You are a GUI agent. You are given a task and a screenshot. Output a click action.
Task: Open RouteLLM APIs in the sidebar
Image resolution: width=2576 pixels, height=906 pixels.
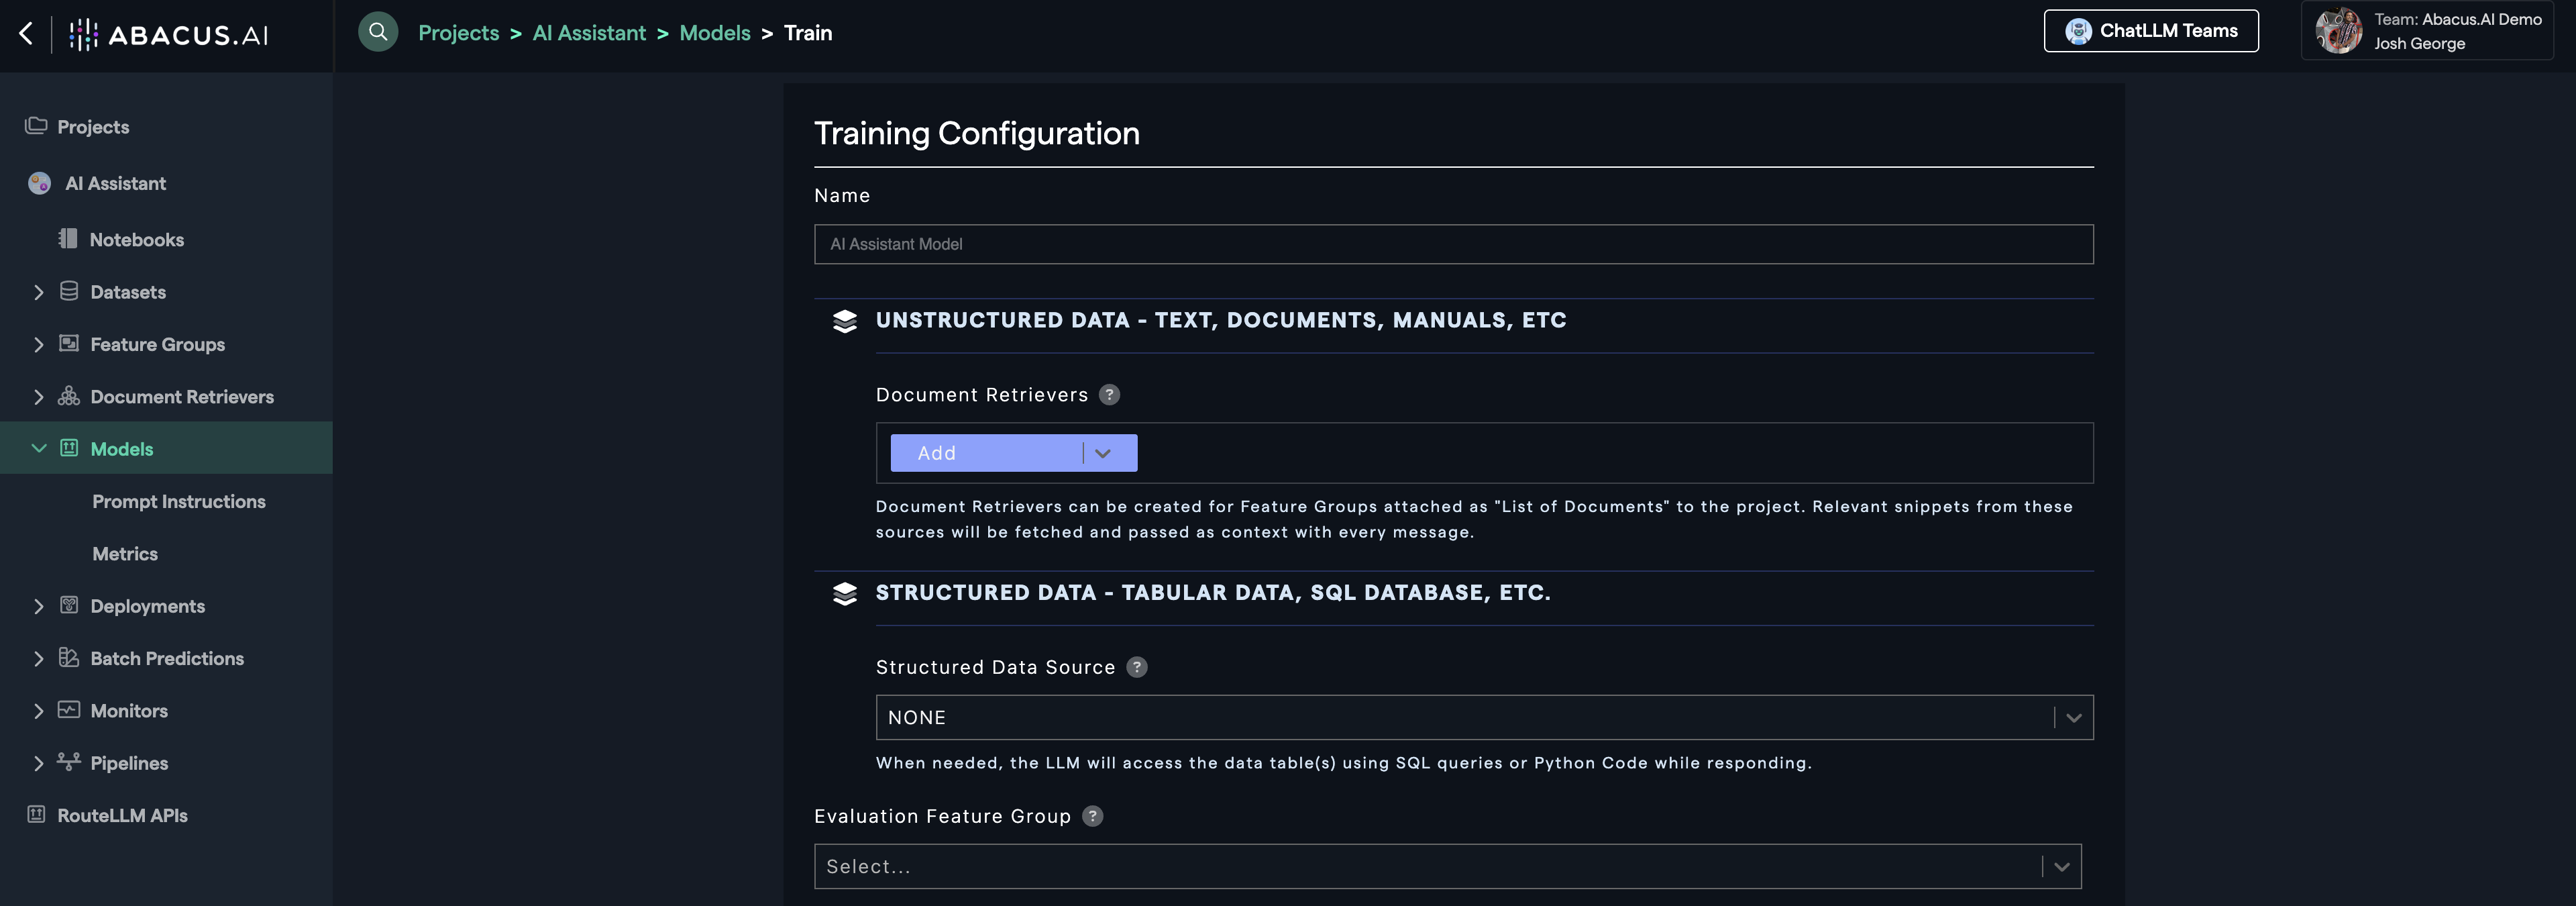(x=122, y=815)
